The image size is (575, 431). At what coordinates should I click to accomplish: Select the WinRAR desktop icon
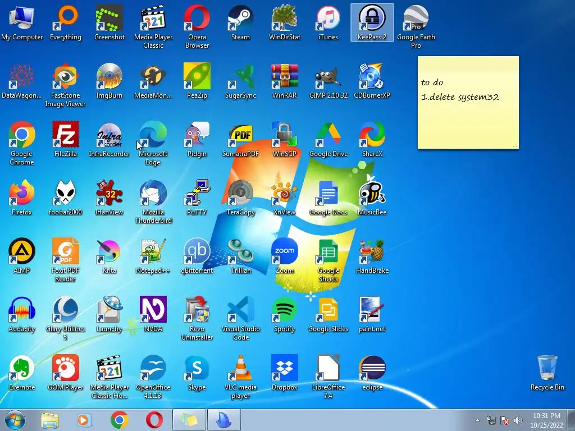(x=285, y=81)
